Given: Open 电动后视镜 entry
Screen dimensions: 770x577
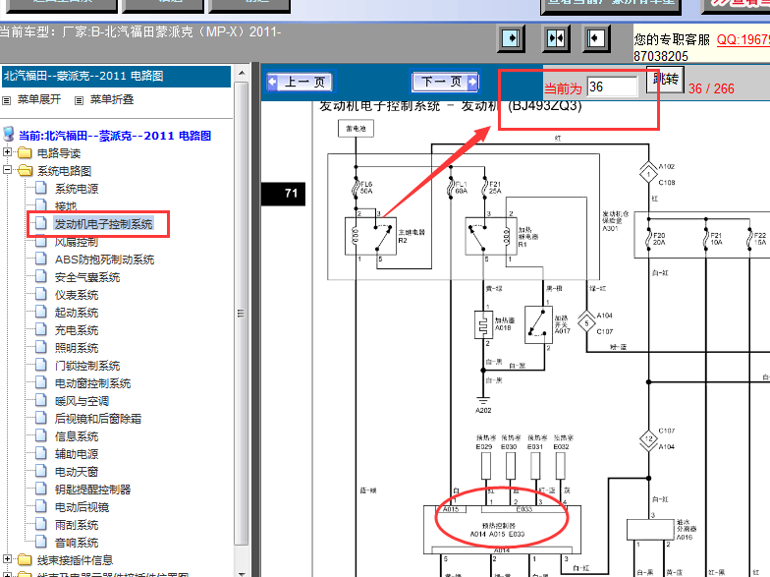Looking at the screenshot, I should click(82, 507).
